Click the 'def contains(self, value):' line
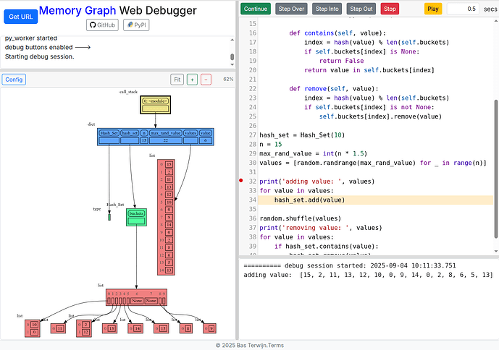This screenshot has width=499, height=350. point(337,33)
